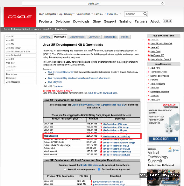Screen dimensions: 184x186
Task: Click download arrow icon beside jdk-8u40-linux-i586.rpm
Action: [101, 124]
